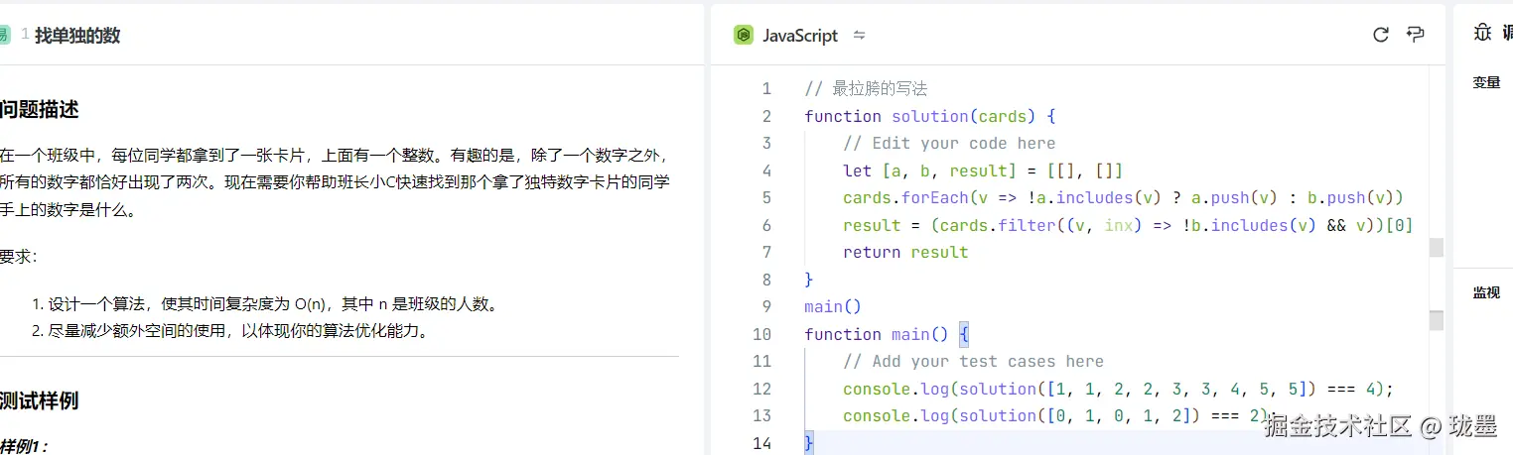Open the debug panel bug icon
1513x455 pixels.
point(1482,33)
